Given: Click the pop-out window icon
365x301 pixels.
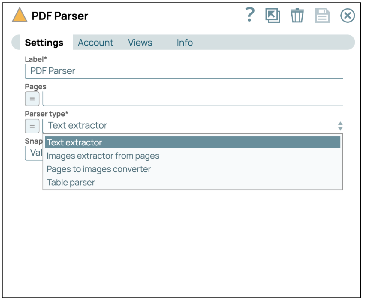Looking at the screenshot, I should [273, 16].
